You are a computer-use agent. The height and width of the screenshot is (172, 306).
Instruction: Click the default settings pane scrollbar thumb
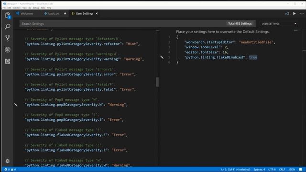click(157, 82)
